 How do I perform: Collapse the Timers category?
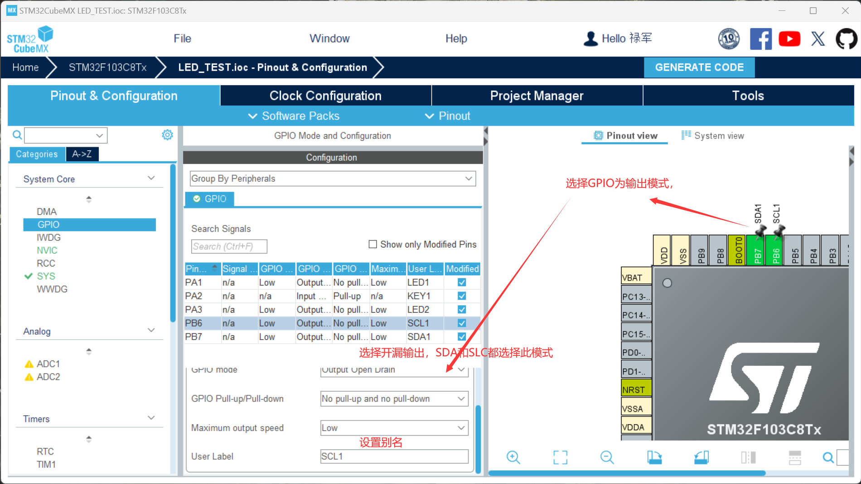[x=151, y=417]
